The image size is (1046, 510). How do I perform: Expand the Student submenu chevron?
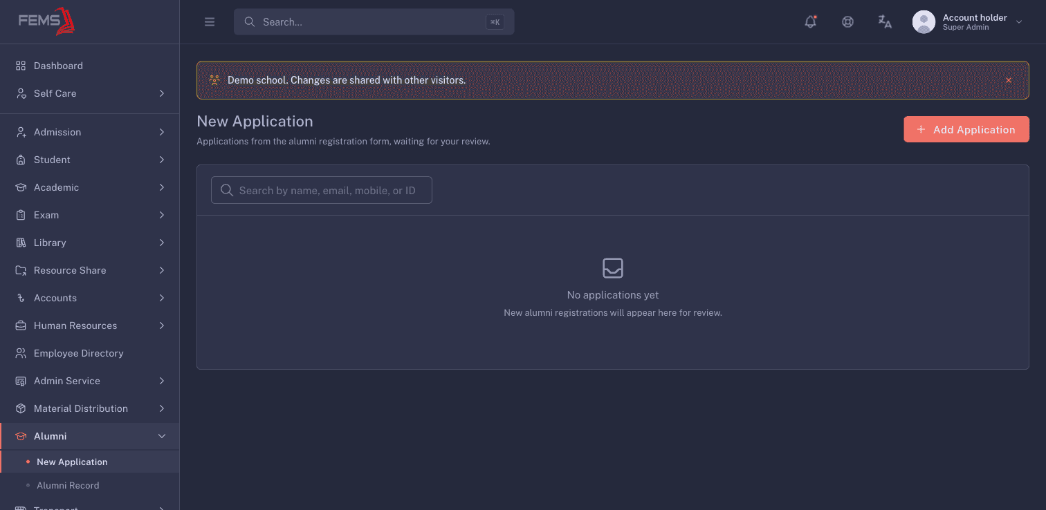162,160
